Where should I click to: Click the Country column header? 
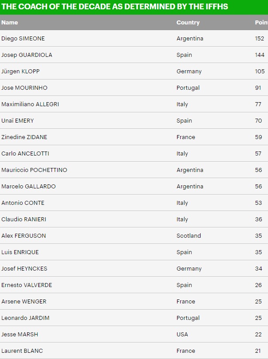(x=188, y=22)
